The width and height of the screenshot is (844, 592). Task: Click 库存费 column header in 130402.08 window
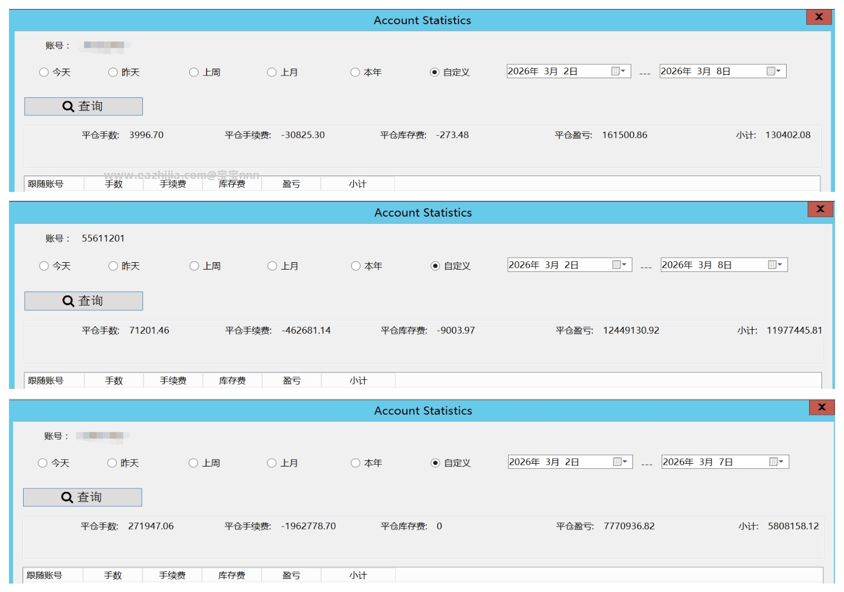[x=232, y=184]
